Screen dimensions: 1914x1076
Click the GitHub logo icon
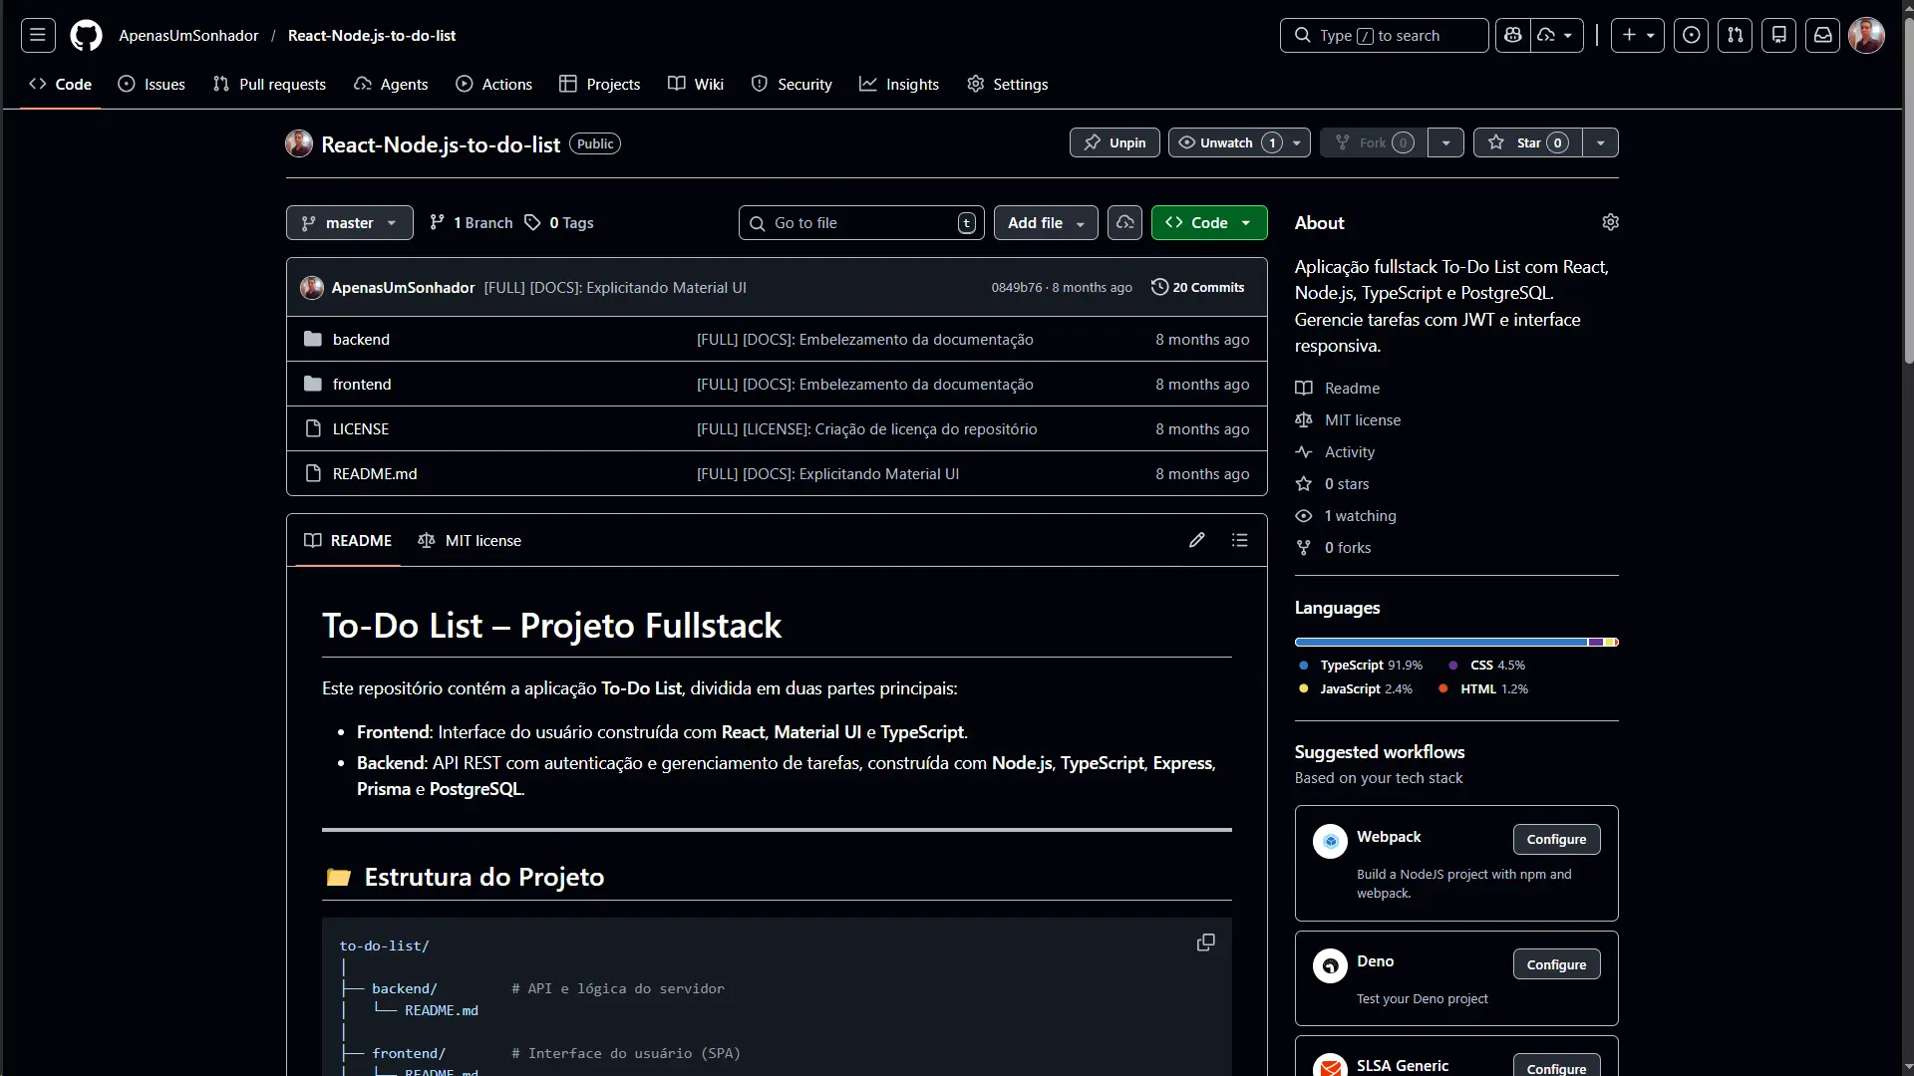coord(86,35)
